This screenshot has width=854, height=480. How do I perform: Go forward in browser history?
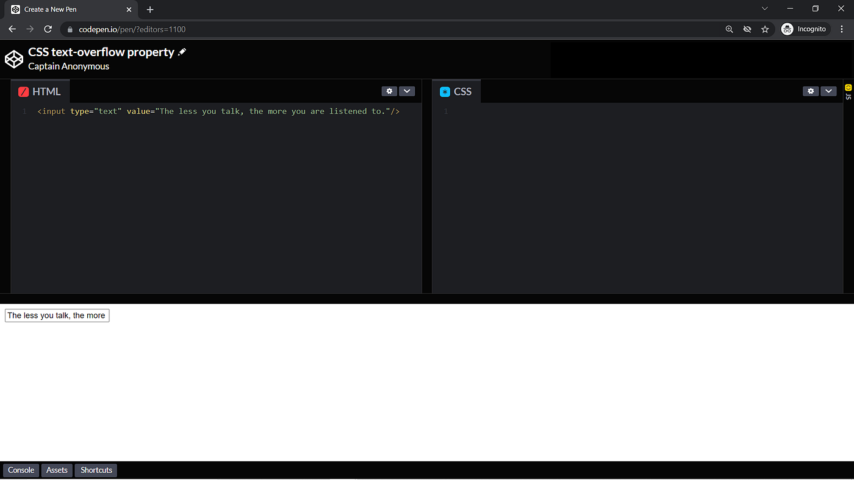pyautogui.click(x=30, y=29)
